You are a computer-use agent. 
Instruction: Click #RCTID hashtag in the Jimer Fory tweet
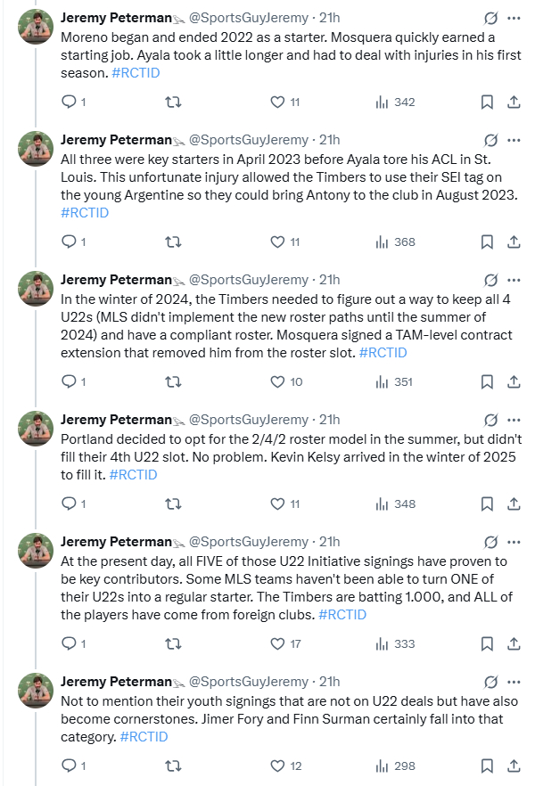tap(144, 737)
